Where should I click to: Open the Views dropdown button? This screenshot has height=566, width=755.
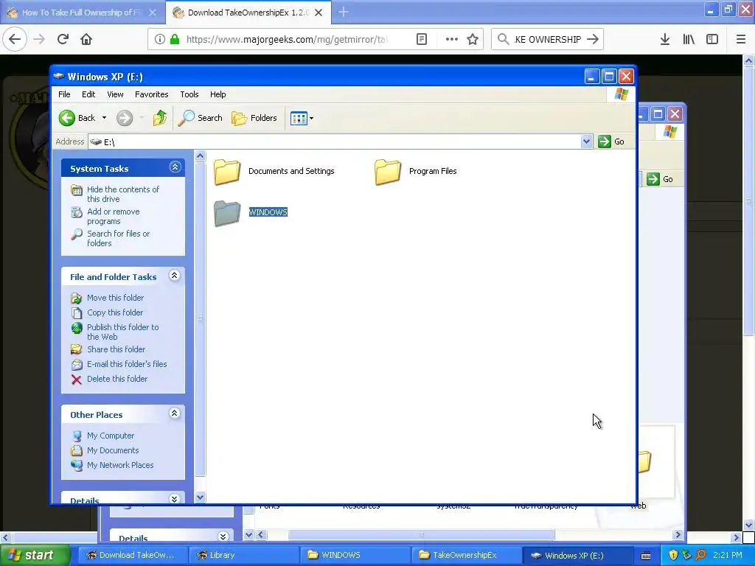coord(302,118)
